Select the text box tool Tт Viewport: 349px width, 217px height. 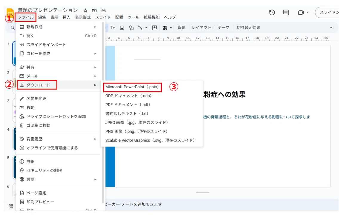(113, 27)
